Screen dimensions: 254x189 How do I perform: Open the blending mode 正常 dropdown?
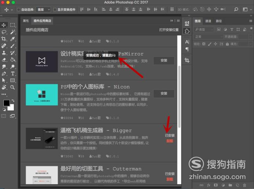pyautogui.click(x=208, y=37)
